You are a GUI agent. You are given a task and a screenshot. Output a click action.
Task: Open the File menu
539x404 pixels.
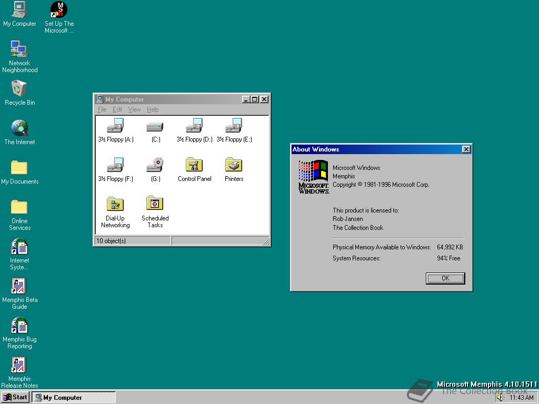[102, 109]
